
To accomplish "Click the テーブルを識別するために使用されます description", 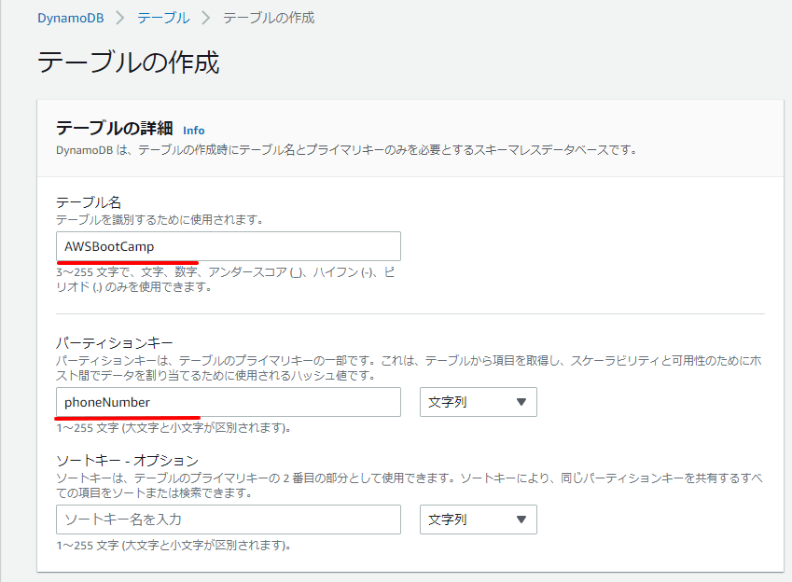I will tap(160, 220).
